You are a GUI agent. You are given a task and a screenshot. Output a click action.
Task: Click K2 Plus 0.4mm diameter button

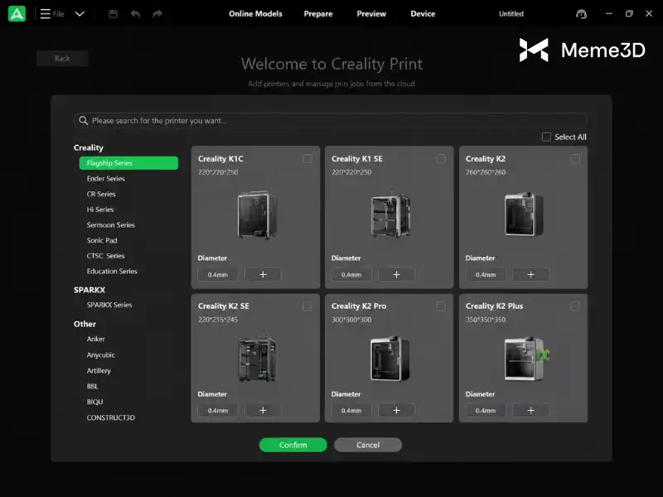486,410
